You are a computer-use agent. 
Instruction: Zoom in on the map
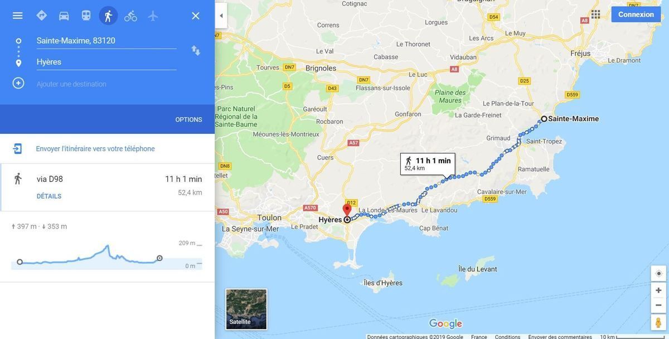(x=658, y=290)
